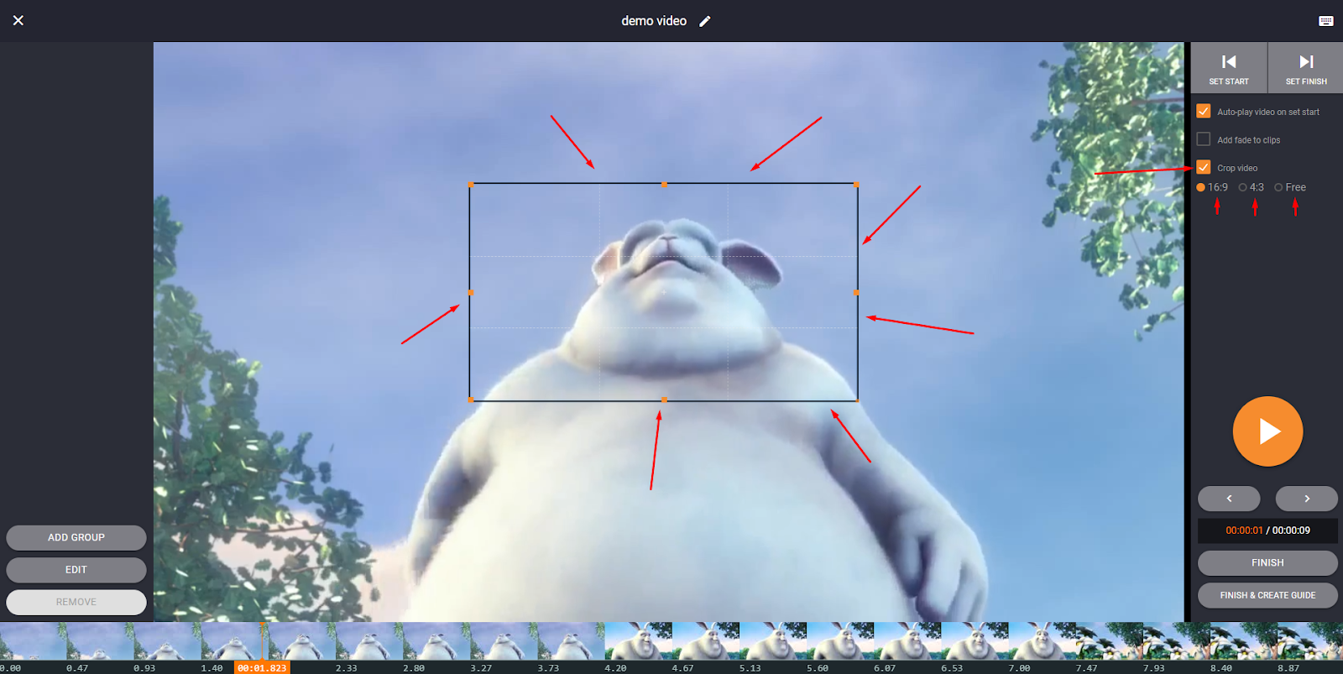Click the demo video title text
This screenshot has width=1343, height=674.
(654, 21)
